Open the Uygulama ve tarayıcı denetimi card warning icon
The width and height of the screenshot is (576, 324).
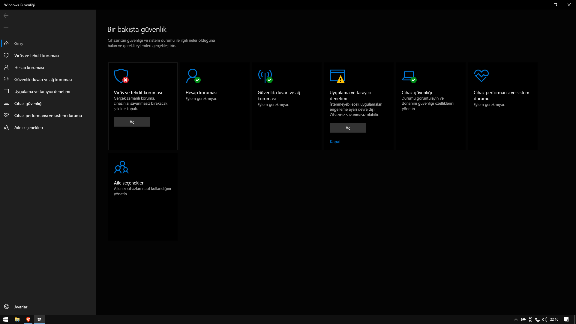coord(337,76)
